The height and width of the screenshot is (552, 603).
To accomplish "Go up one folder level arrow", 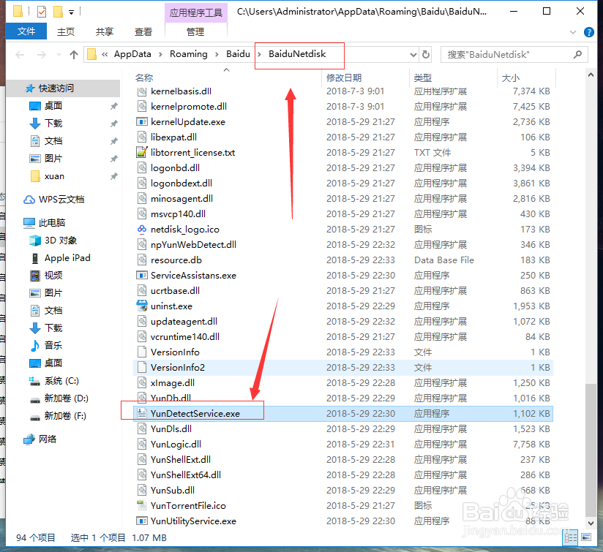I will pos(74,55).
